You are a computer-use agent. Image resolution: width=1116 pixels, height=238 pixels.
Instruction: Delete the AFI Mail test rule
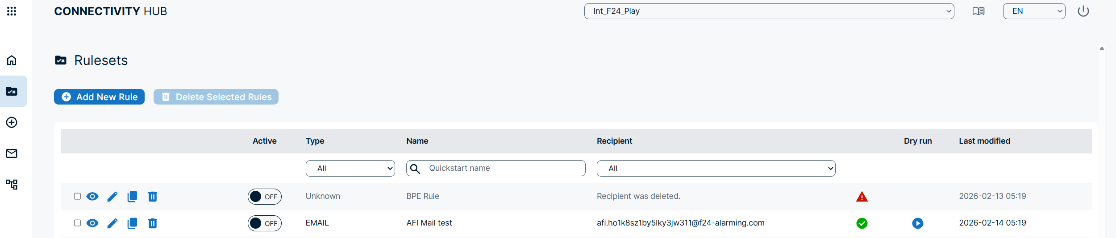coord(153,223)
